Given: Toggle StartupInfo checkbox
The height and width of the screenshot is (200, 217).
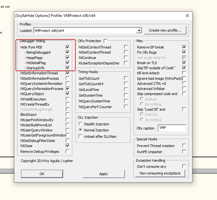Looking at the screenshot, I should point(68,68).
